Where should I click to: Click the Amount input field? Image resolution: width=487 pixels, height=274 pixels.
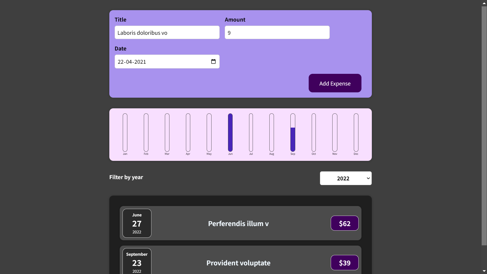point(277,32)
